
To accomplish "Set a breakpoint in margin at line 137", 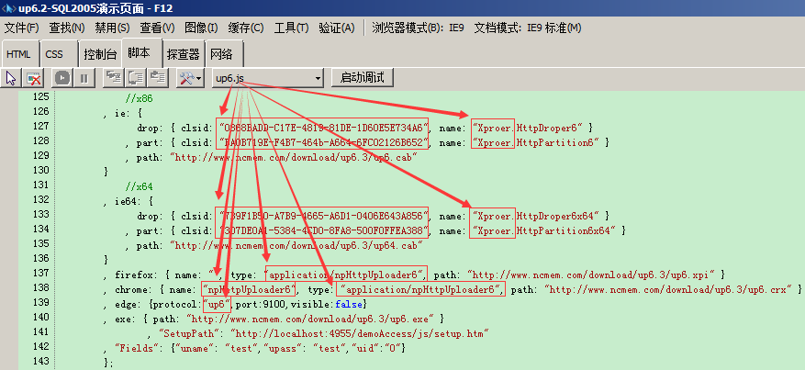I will pos(9,273).
